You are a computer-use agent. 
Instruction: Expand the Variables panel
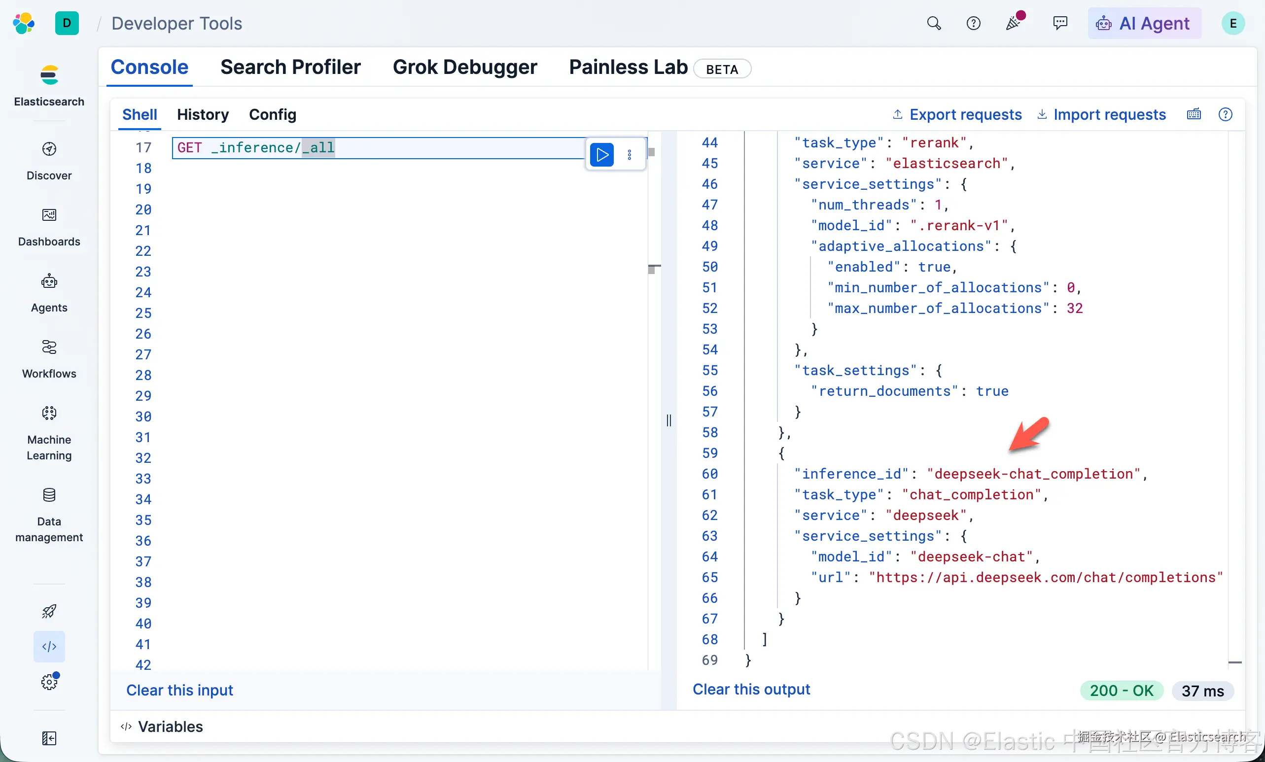tap(162, 727)
